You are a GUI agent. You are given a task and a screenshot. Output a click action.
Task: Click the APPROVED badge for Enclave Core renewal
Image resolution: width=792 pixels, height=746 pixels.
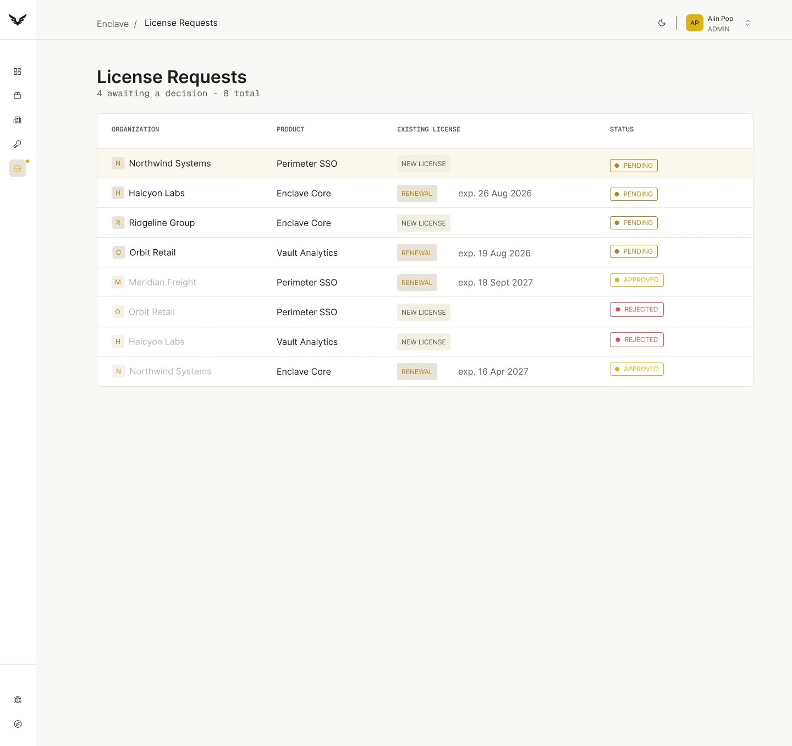[x=637, y=369]
